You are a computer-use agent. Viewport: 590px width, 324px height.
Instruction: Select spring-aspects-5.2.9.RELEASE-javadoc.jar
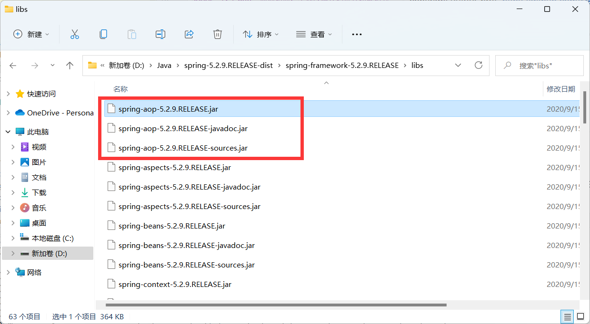pyautogui.click(x=190, y=187)
